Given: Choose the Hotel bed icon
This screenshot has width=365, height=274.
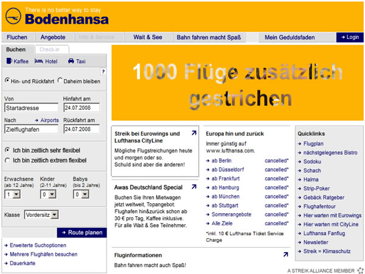Looking at the screenshot, I should click(39, 61).
